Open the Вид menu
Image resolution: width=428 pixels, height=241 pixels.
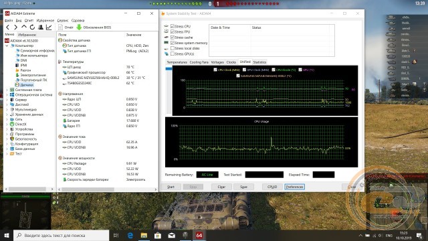click(19, 21)
